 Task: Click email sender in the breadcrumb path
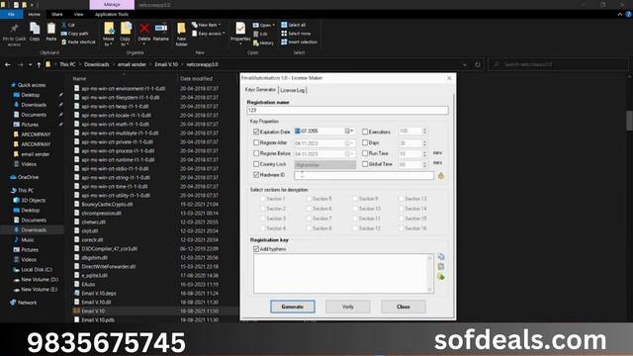(x=132, y=64)
